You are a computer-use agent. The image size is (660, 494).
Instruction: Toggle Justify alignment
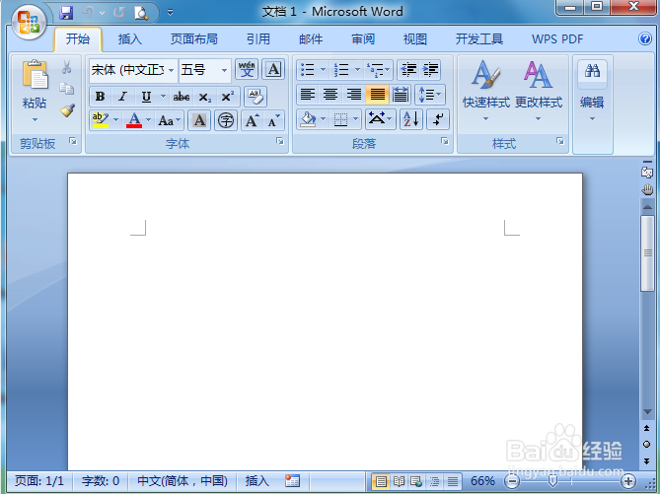pyautogui.click(x=377, y=95)
